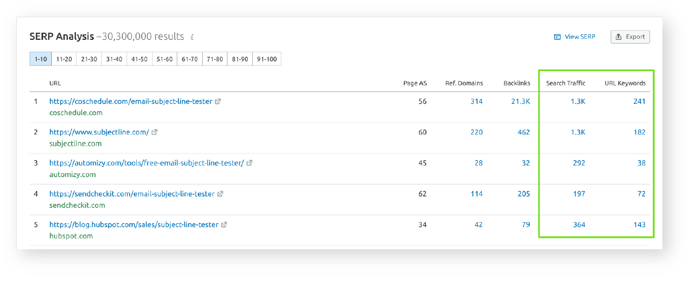Click the 364 search traffic value for hubspot
Screen dimensions: 698x282
tap(579, 224)
